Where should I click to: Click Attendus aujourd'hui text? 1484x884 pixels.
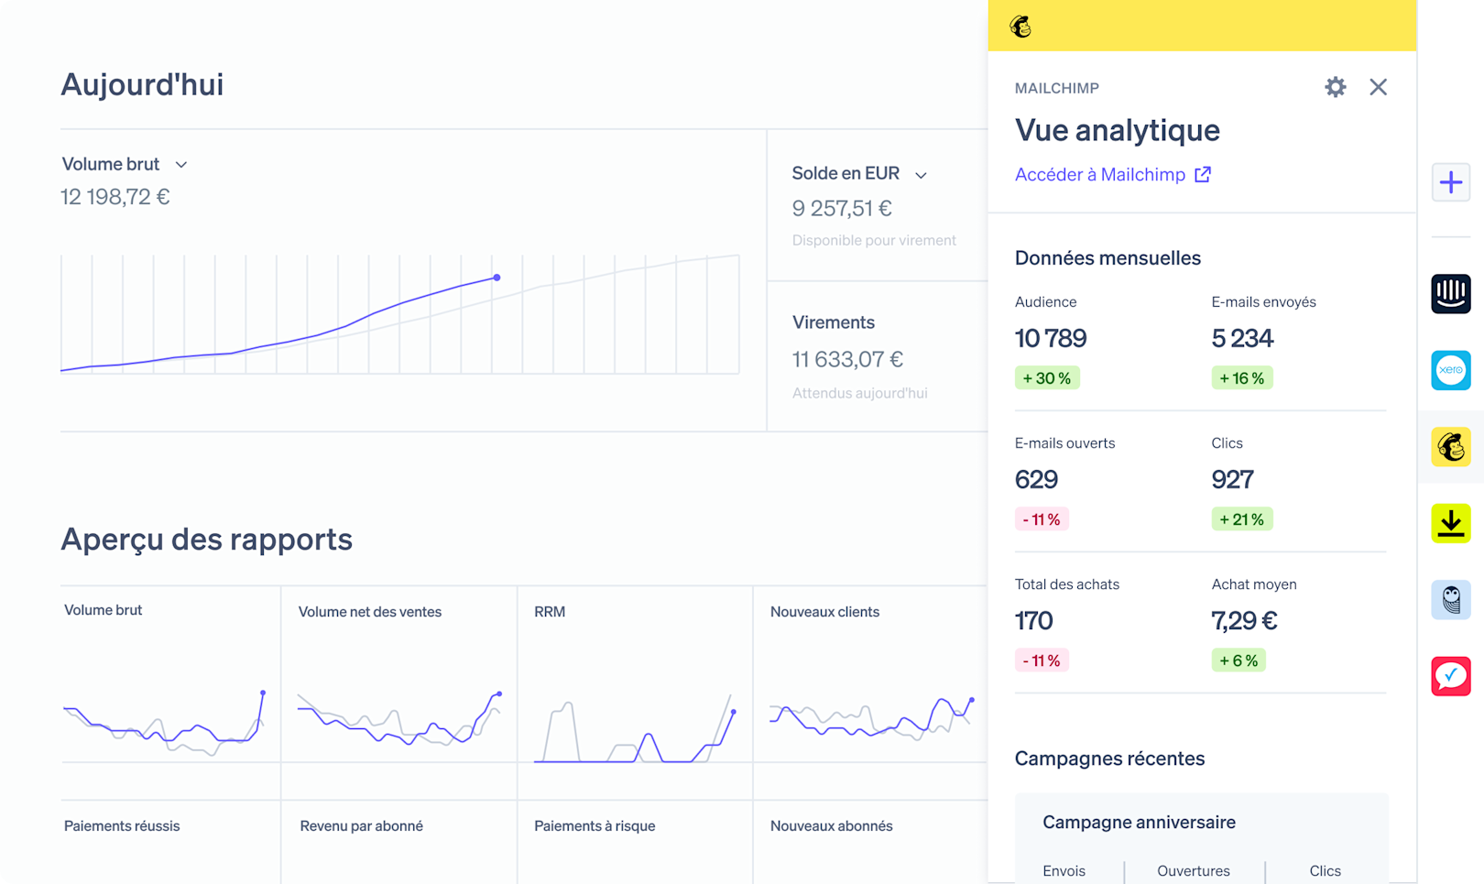(859, 393)
